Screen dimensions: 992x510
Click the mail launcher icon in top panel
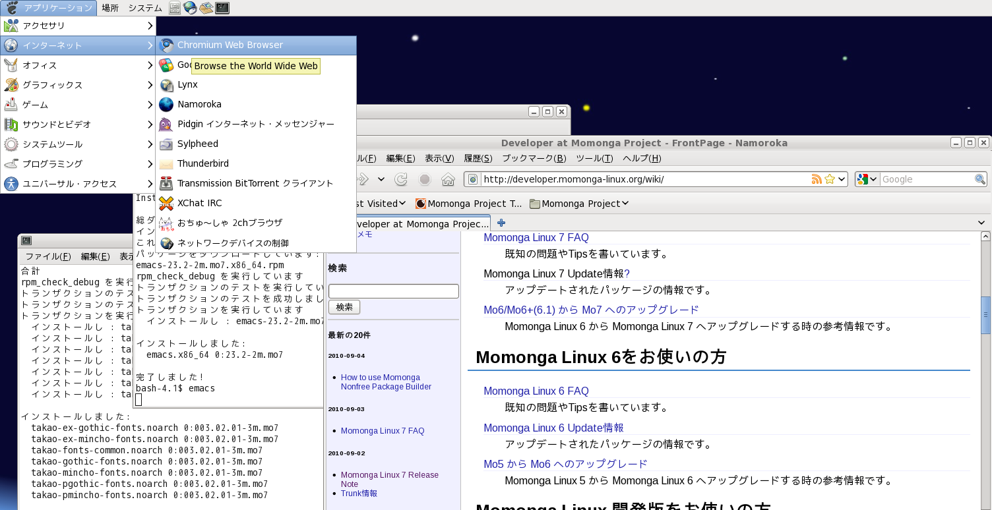(x=206, y=8)
